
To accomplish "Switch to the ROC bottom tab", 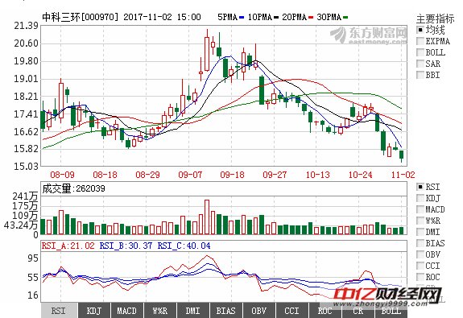I will 325,311.
